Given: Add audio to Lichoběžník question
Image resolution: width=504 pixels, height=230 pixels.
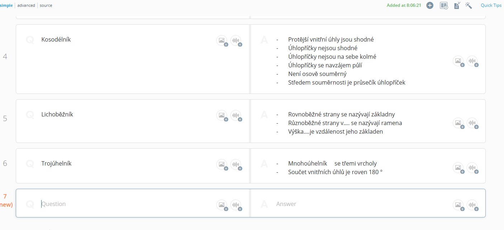Looking at the screenshot, I should [236, 115].
